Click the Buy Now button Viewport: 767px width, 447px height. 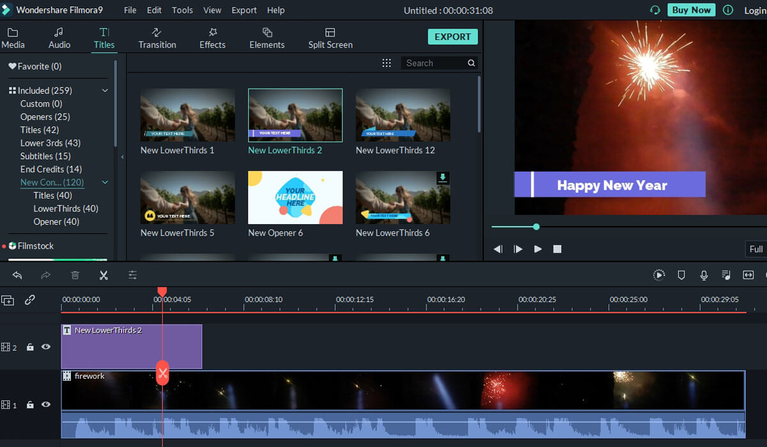coord(692,10)
